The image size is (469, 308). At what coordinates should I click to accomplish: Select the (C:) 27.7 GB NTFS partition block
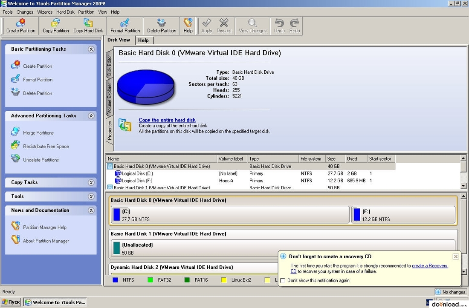coord(230,215)
